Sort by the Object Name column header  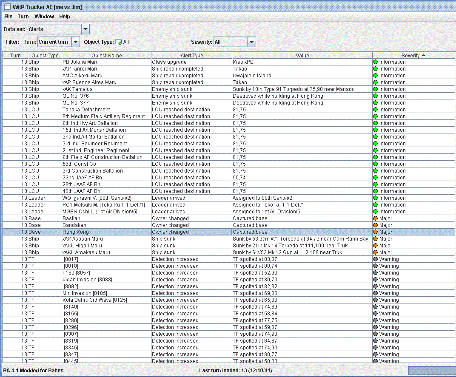[106, 56]
